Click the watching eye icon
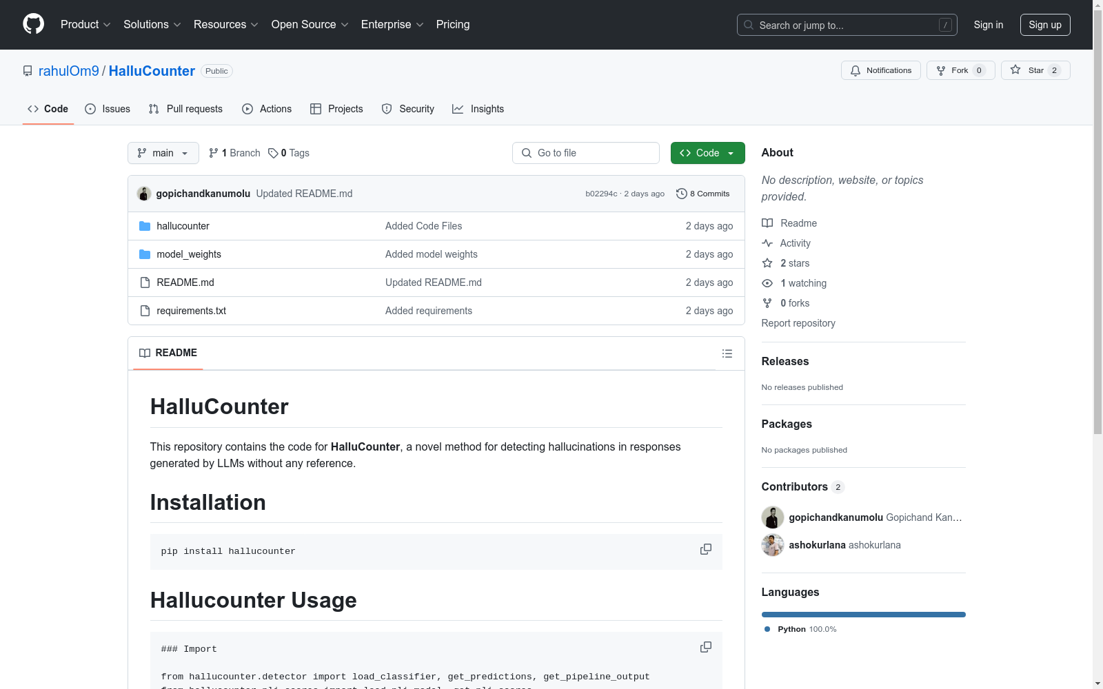Image resolution: width=1103 pixels, height=689 pixels. click(767, 283)
